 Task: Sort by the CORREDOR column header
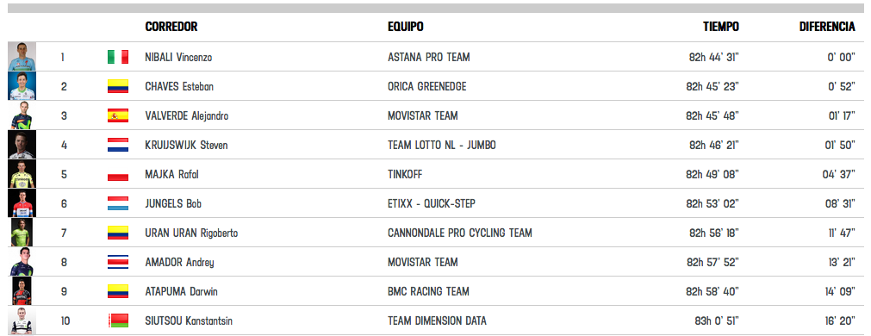tap(171, 27)
